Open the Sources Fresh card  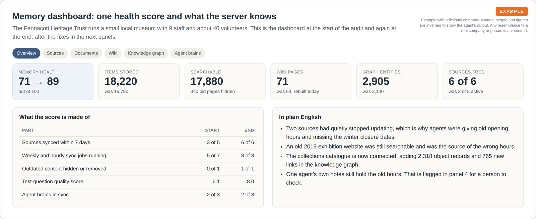pyautogui.click(x=483, y=82)
